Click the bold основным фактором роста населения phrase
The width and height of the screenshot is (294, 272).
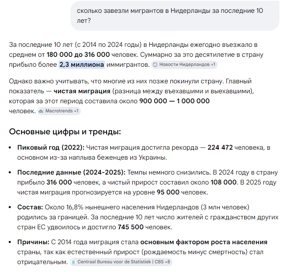204,242
